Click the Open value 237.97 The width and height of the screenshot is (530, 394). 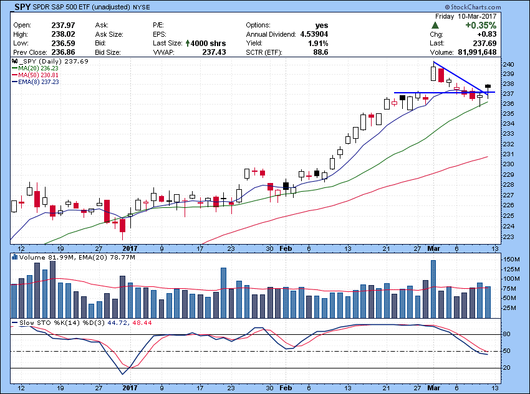click(63, 26)
